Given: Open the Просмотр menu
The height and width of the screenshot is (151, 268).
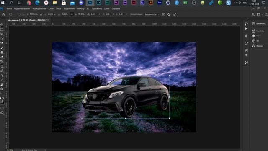Looking at the screenshot, I should pyautogui.click(x=97, y=8).
